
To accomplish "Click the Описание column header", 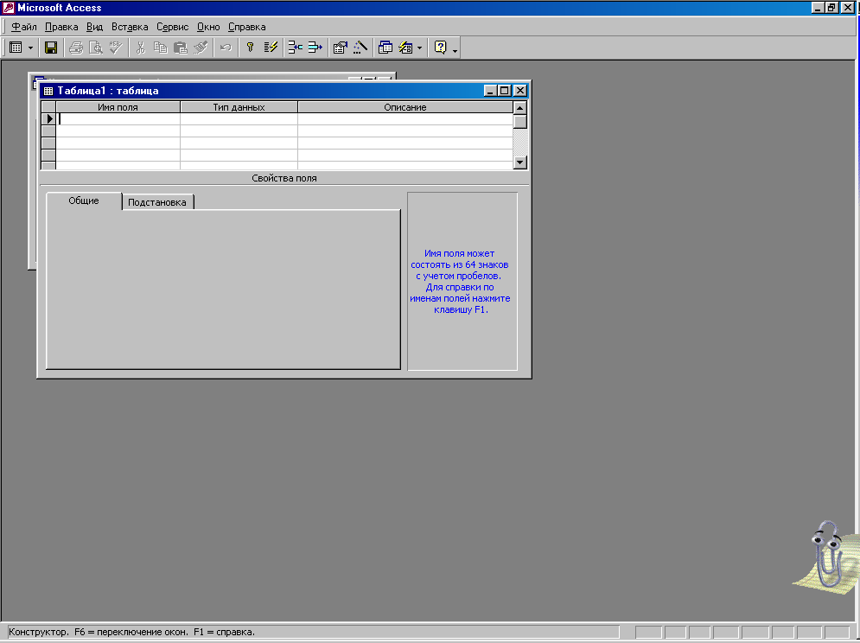I will (x=405, y=107).
